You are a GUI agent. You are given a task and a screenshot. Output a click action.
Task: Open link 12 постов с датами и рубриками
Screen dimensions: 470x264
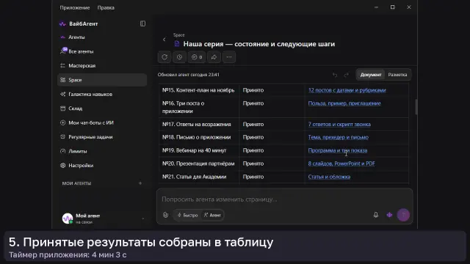(x=347, y=90)
